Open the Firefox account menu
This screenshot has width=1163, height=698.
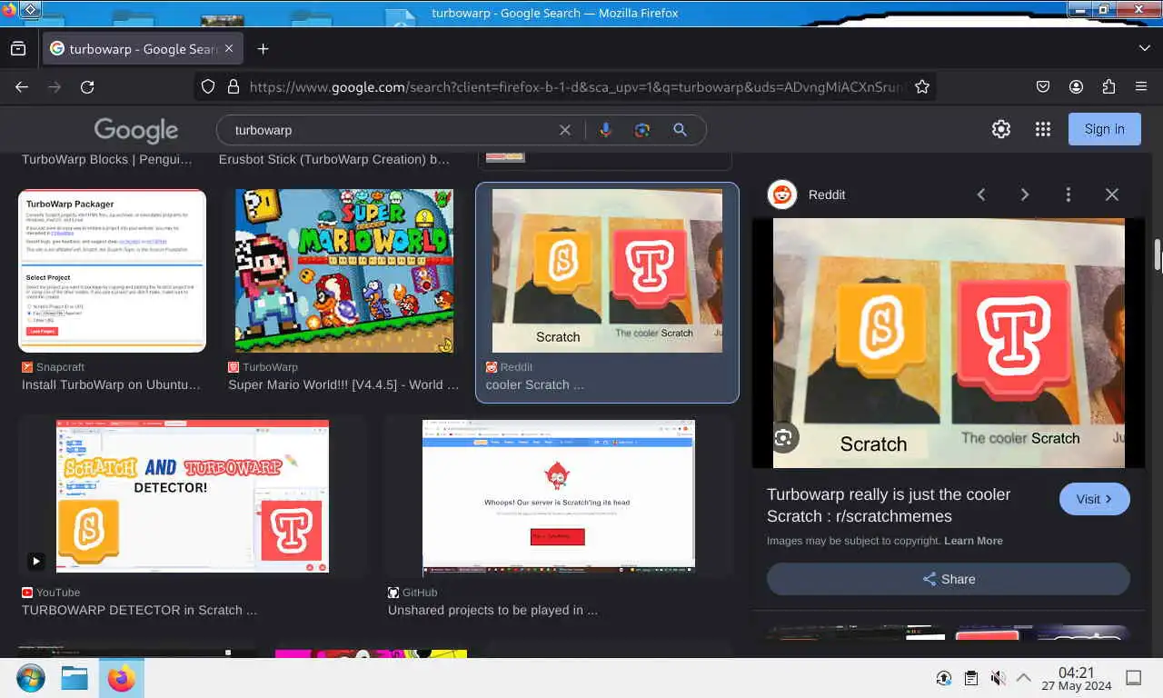(x=1076, y=87)
